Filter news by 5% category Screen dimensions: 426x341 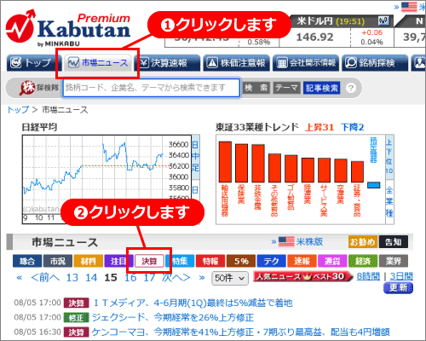(241, 261)
